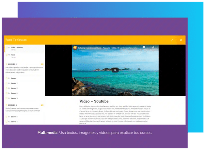This screenshot has width=205, height=150.
Task: Open Lesson 6 in Modulo 3
Action: click(14, 116)
